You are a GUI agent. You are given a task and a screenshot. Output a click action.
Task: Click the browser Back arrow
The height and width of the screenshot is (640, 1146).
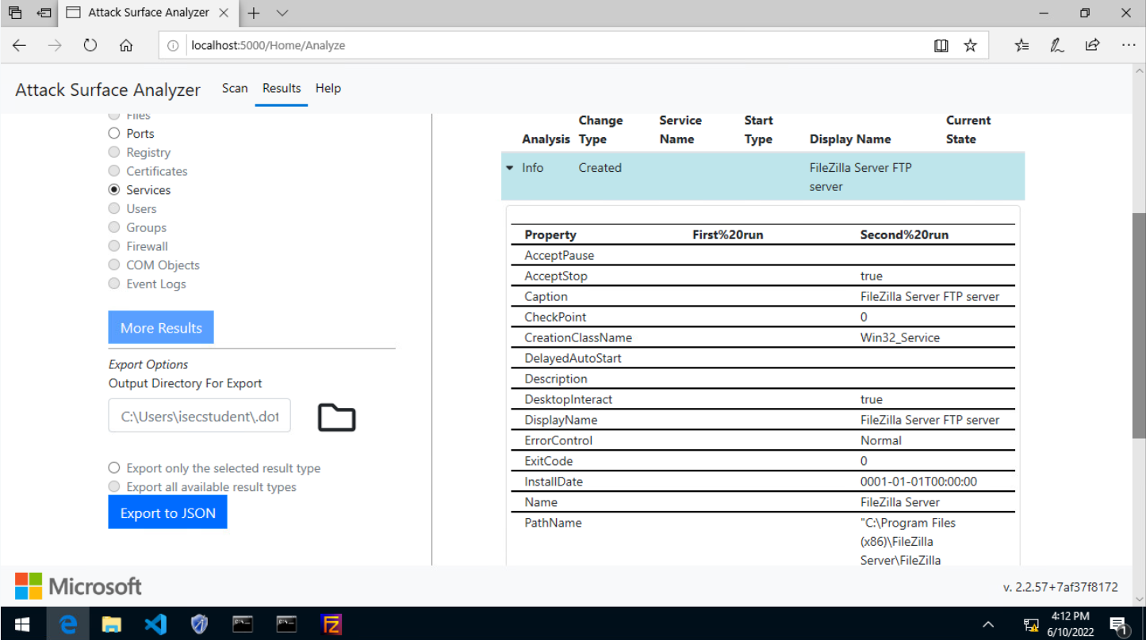20,45
